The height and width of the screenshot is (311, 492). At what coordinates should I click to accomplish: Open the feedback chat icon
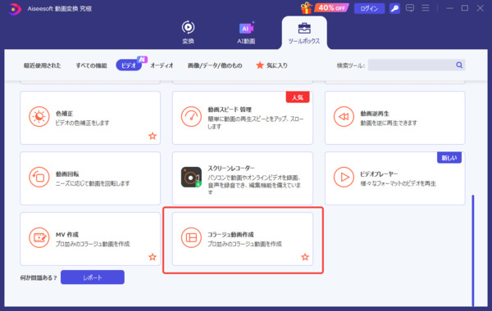[x=410, y=8]
